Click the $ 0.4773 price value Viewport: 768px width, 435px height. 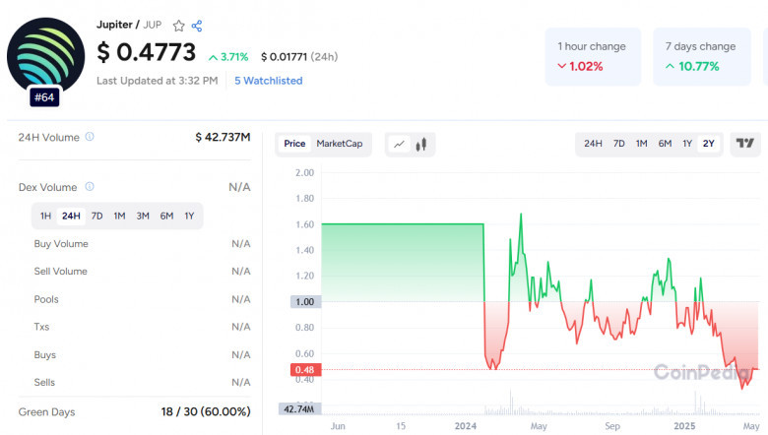147,52
